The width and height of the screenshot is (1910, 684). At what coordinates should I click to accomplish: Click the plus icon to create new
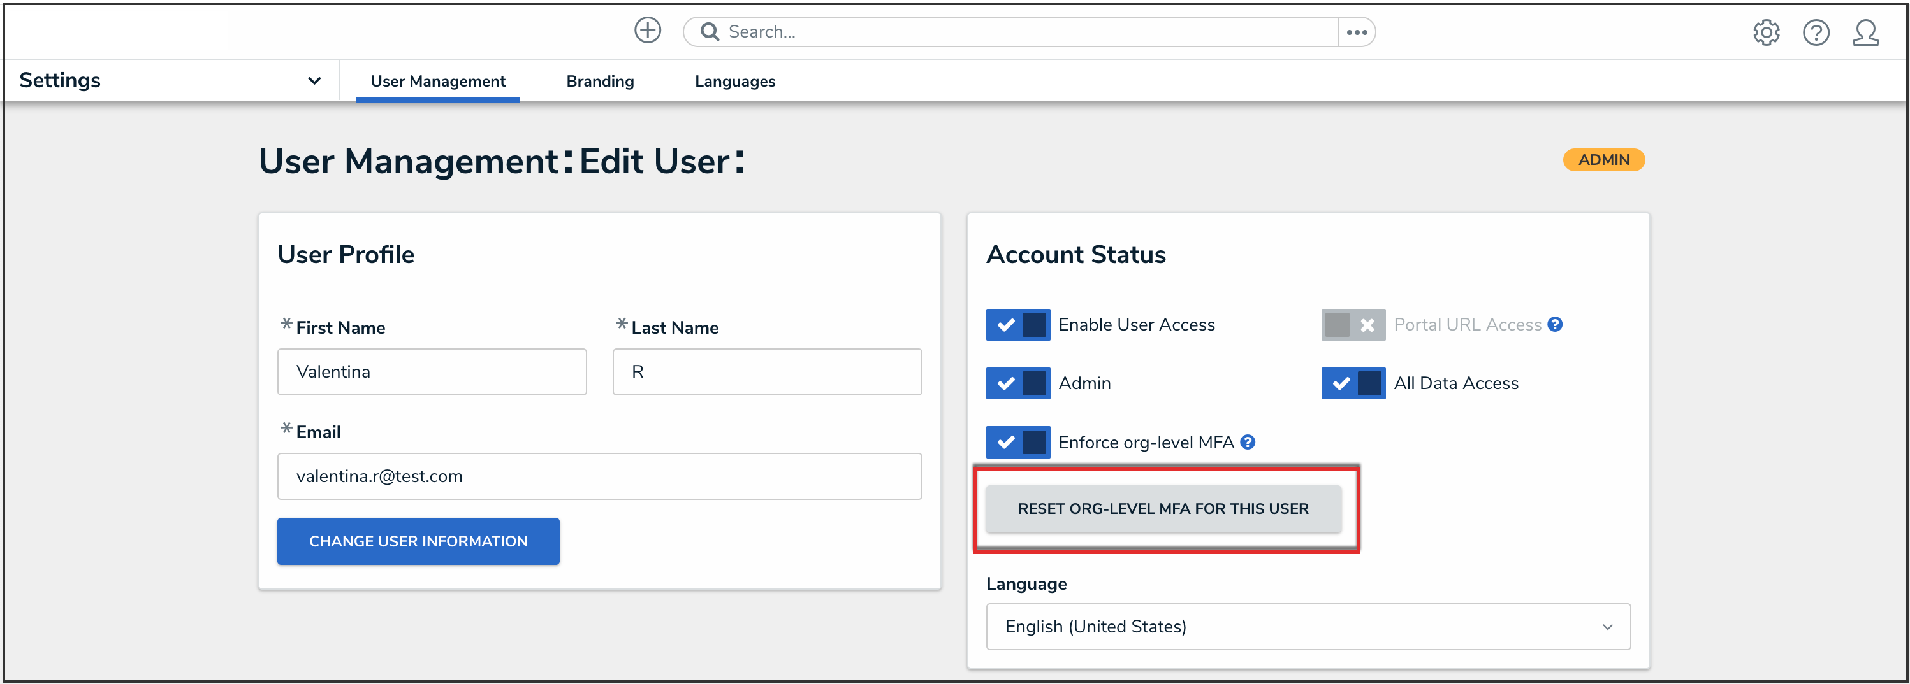pos(647,31)
